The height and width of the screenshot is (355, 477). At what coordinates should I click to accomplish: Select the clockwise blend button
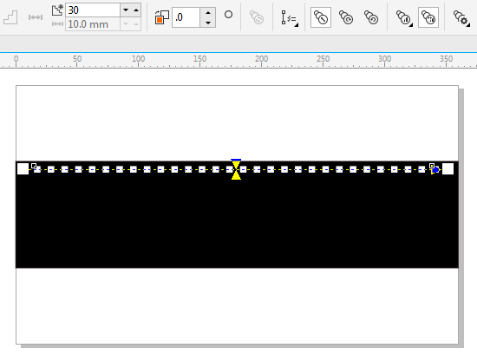(346, 17)
